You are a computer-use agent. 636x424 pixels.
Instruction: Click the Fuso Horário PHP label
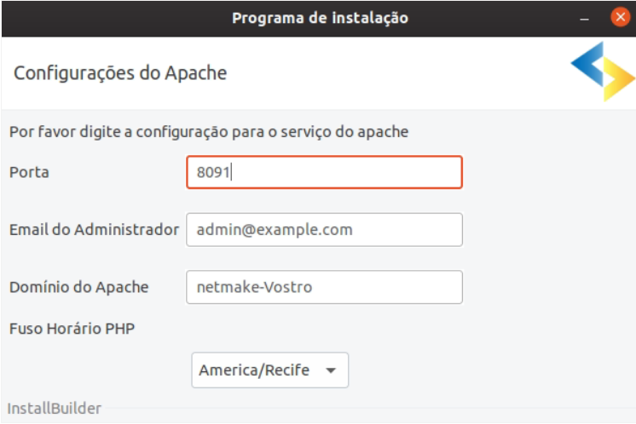[72, 329]
